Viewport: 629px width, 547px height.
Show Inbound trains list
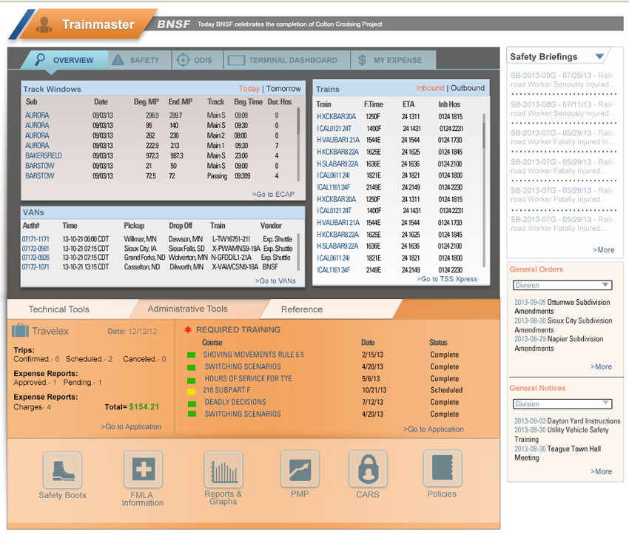coord(430,88)
